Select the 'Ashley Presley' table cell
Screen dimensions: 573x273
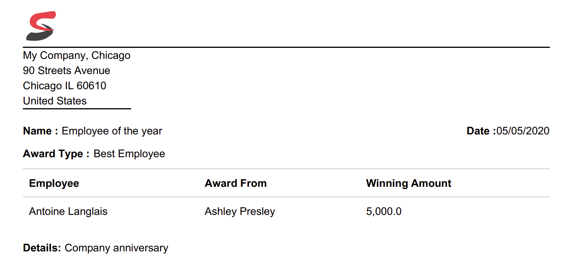(240, 211)
